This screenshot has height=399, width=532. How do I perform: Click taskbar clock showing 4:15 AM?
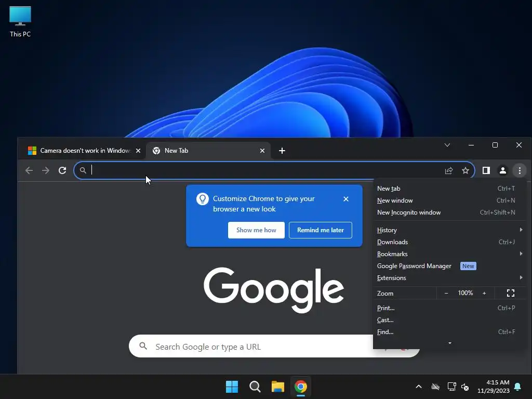(x=494, y=387)
